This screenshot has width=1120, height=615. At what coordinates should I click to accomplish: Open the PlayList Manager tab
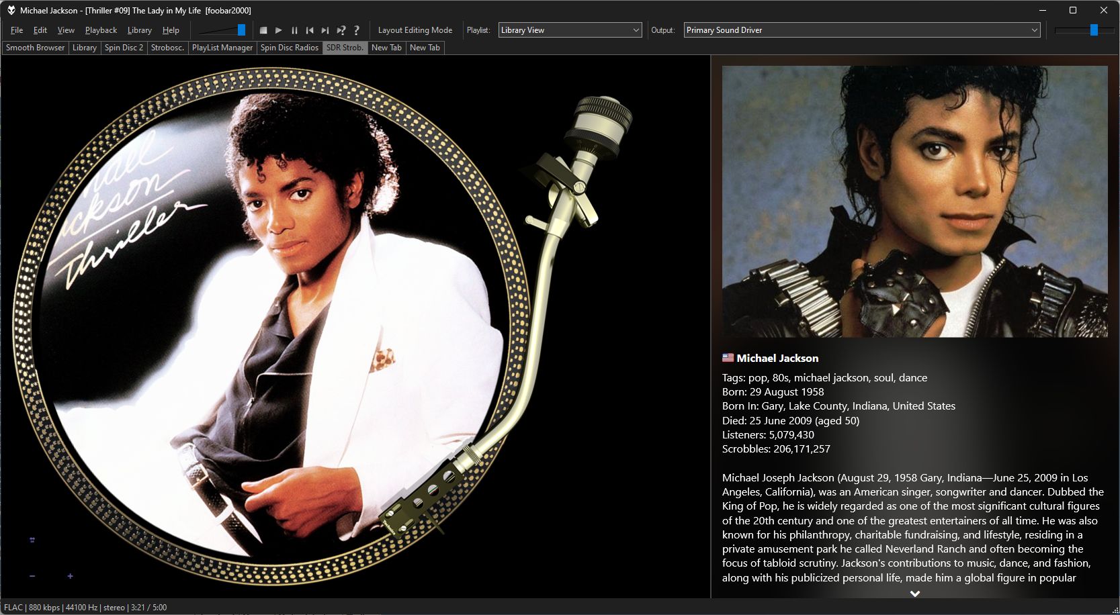coord(222,48)
